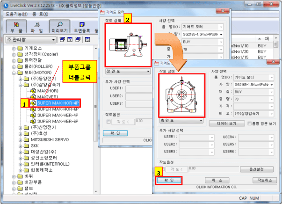Select the SUPER MAX-HOR-4P part group
This screenshot has width=282, height=204.
pyautogui.click(x=58, y=103)
